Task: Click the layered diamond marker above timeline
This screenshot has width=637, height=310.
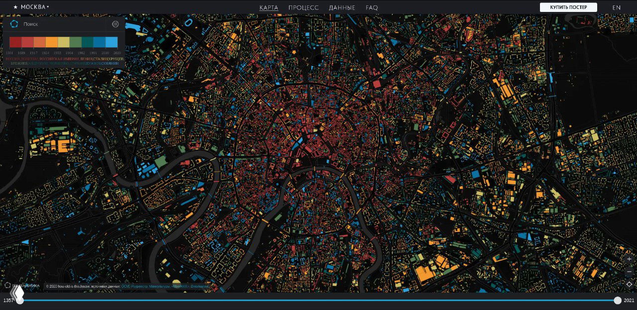Action: 18,293
